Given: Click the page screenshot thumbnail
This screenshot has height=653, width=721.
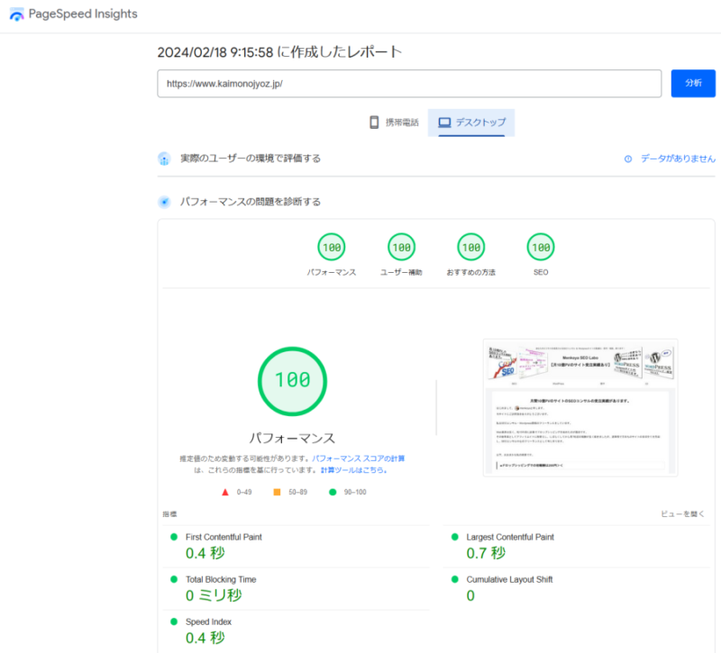Looking at the screenshot, I should (x=580, y=408).
